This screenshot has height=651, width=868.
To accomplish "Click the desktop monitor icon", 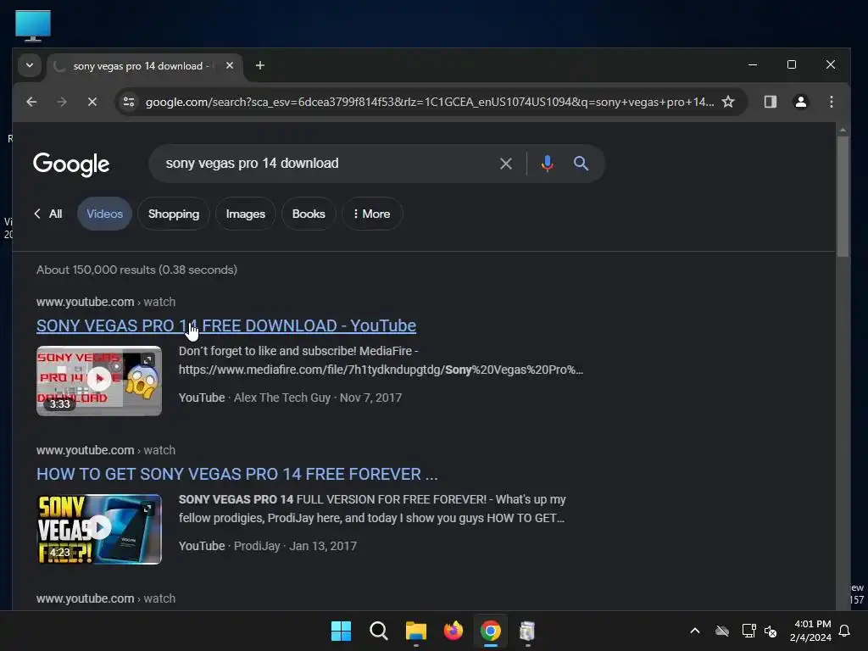I will coord(33,25).
